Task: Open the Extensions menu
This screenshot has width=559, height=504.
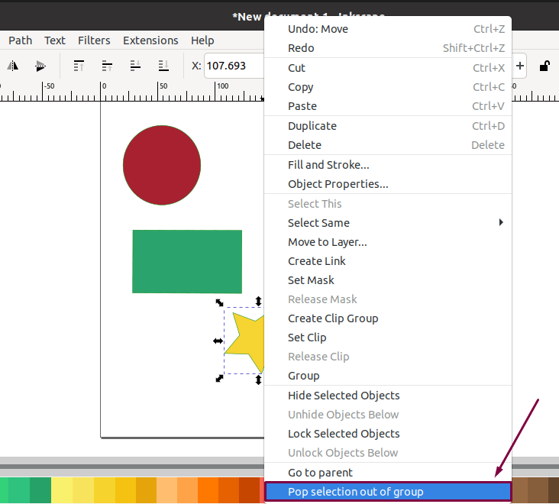Action: [150, 40]
